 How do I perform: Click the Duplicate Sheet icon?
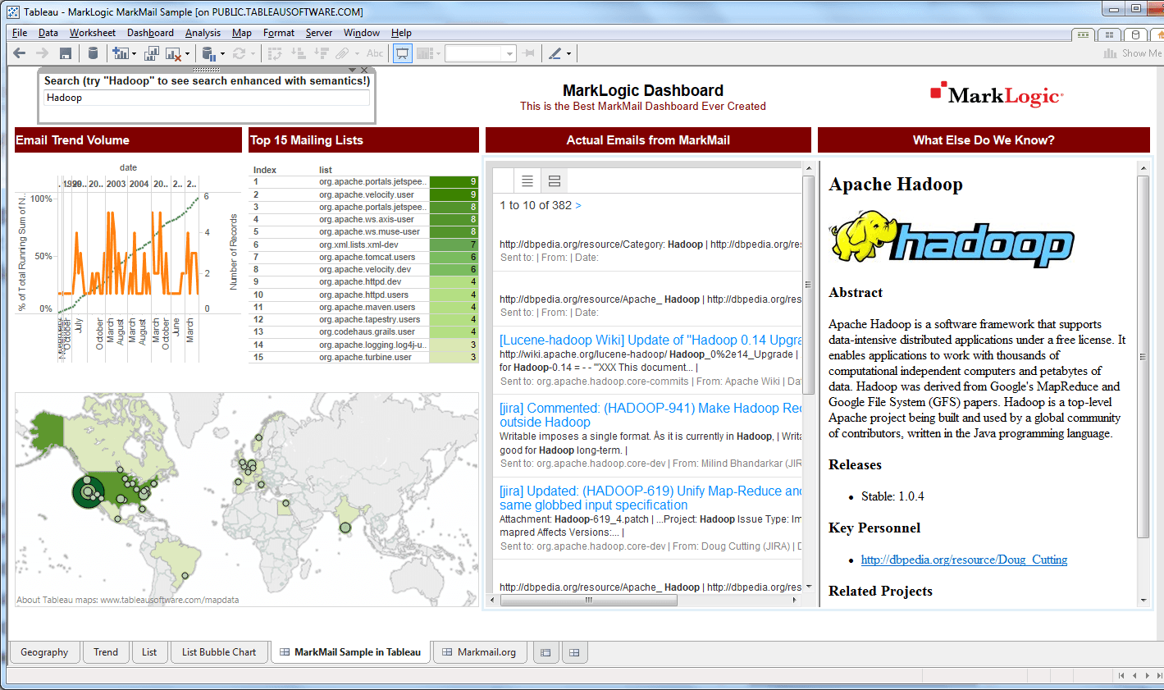(152, 53)
